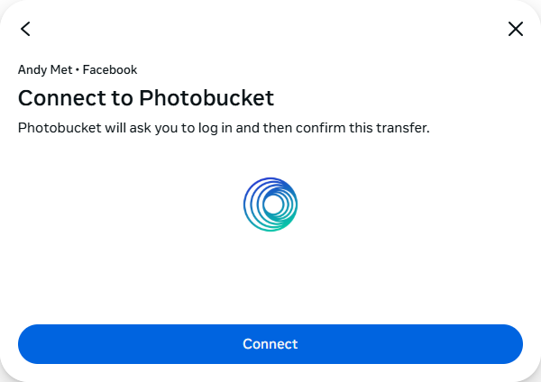The width and height of the screenshot is (541, 382).
Task: Click the Photobucket login description text
Action: pyautogui.click(x=224, y=128)
